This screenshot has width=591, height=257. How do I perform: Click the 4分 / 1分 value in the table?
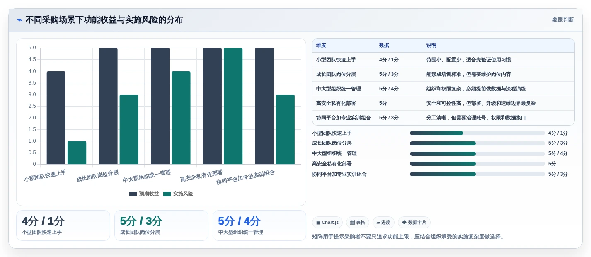(x=389, y=60)
